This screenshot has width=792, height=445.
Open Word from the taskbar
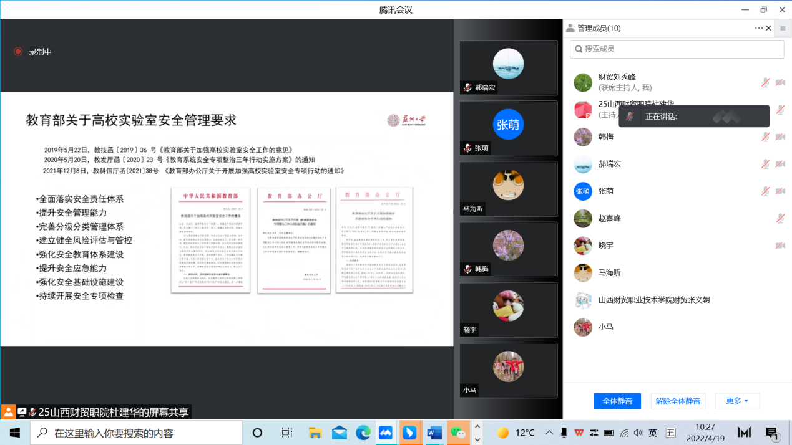pyautogui.click(x=434, y=433)
